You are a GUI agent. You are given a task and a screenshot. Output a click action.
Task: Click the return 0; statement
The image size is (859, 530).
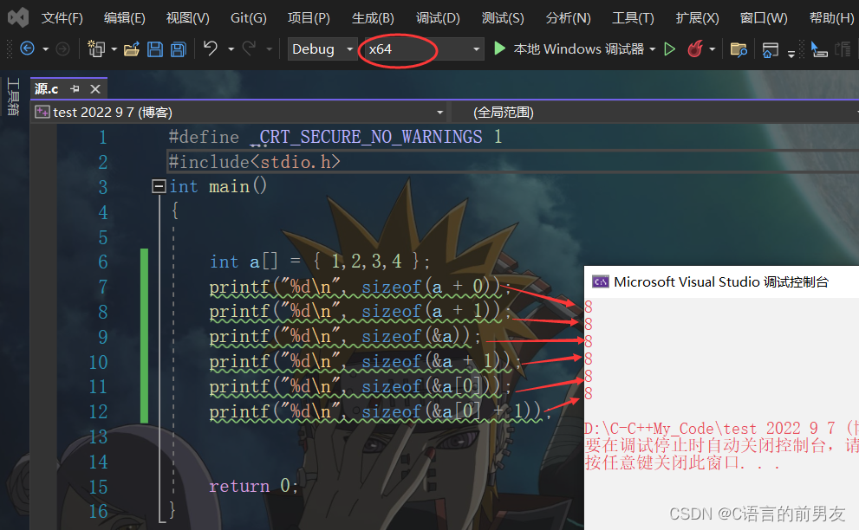254,486
